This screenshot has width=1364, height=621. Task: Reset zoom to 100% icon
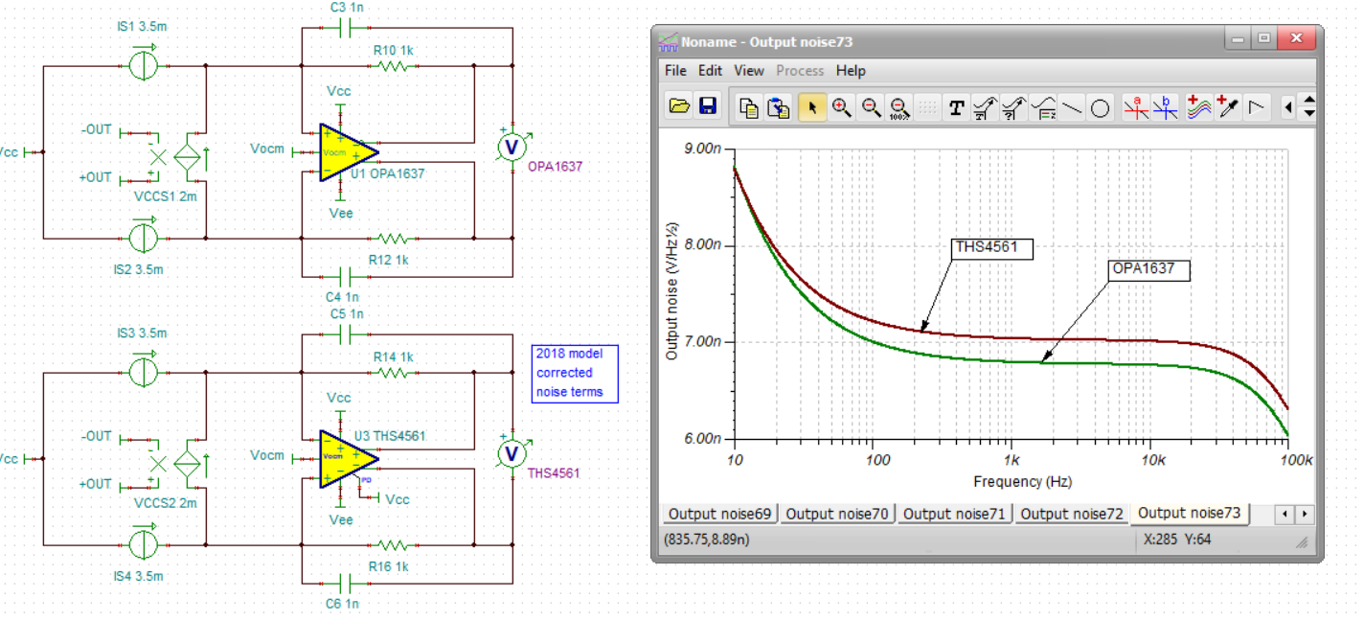[898, 107]
